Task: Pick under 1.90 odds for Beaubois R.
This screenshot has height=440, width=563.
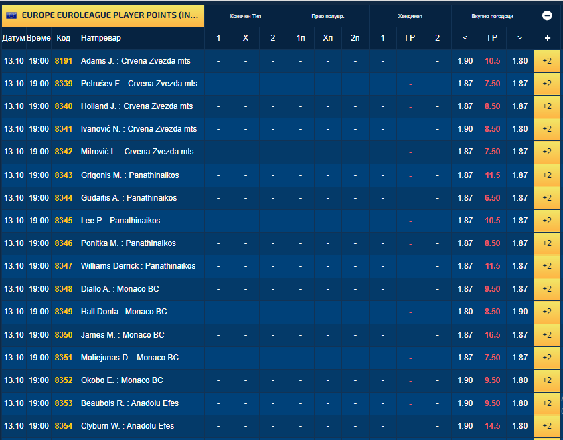Action: (x=465, y=403)
